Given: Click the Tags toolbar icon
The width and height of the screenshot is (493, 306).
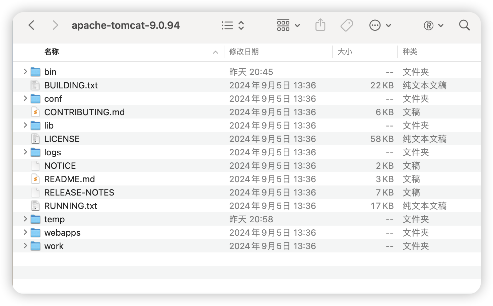Looking at the screenshot, I should coord(347,25).
